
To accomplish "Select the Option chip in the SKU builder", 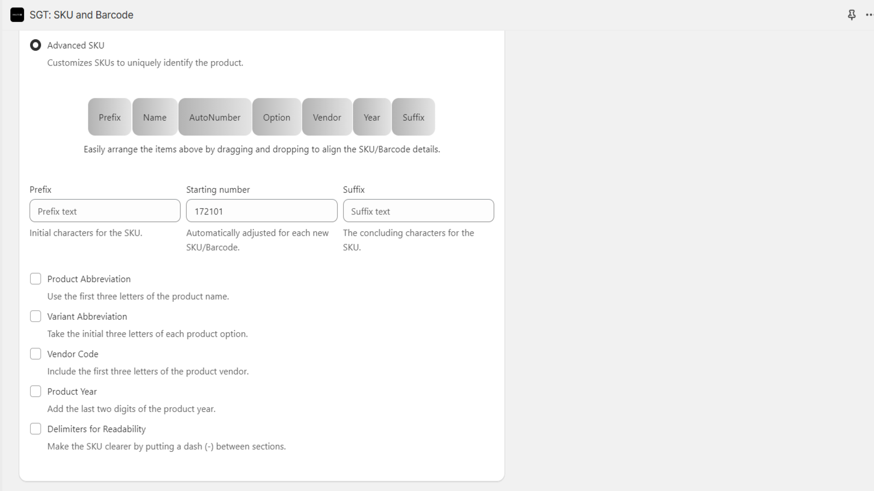I will [x=276, y=117].
